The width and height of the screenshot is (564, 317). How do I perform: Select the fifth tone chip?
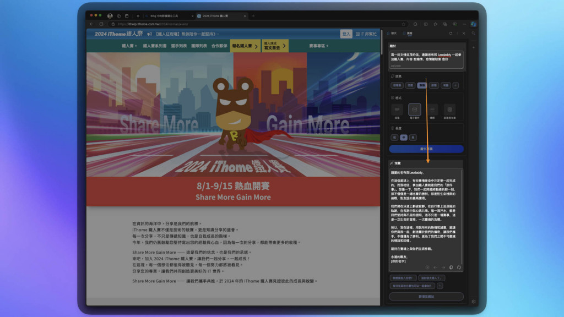point(446,85)
